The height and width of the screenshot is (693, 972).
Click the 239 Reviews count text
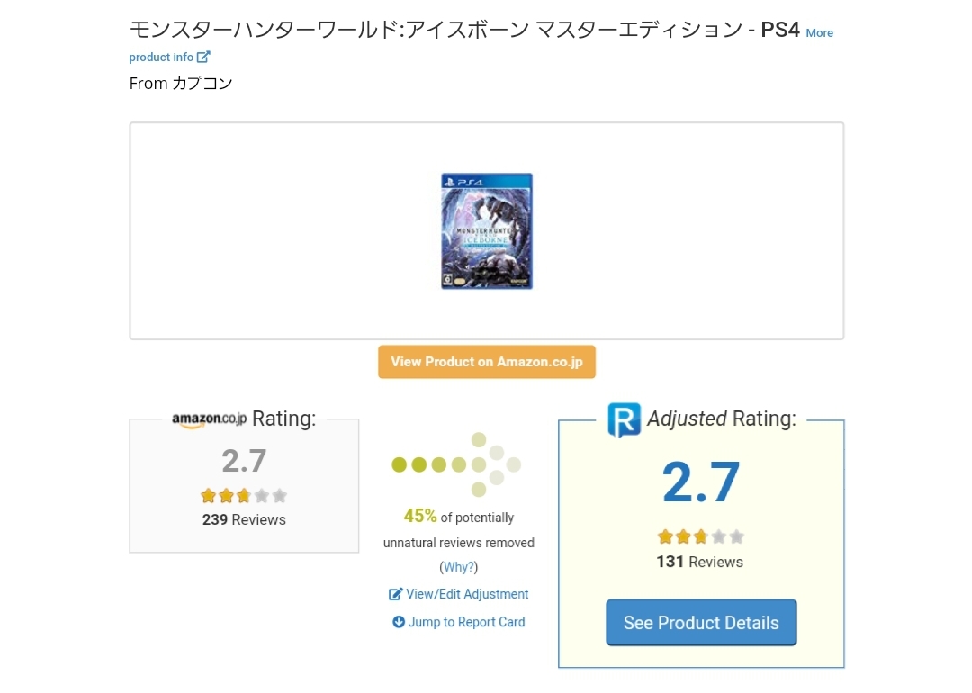point(244,519)
